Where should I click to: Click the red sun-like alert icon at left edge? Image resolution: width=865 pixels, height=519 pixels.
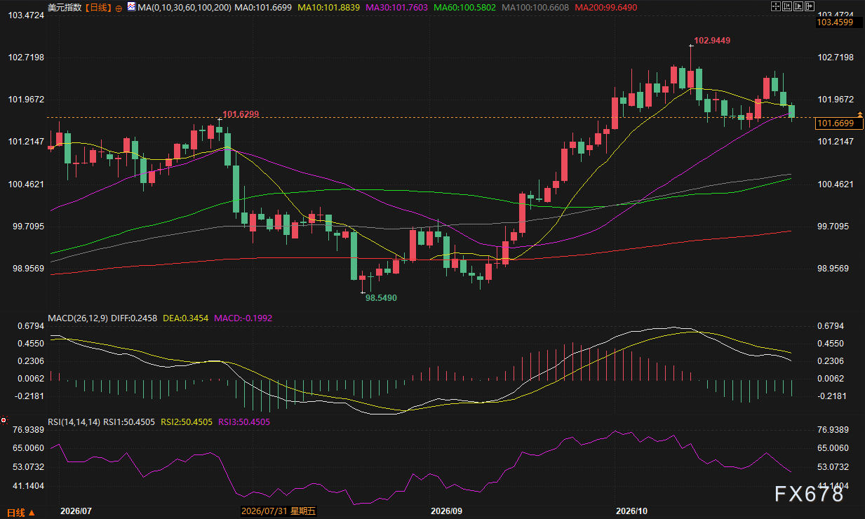tap(4, 420)
